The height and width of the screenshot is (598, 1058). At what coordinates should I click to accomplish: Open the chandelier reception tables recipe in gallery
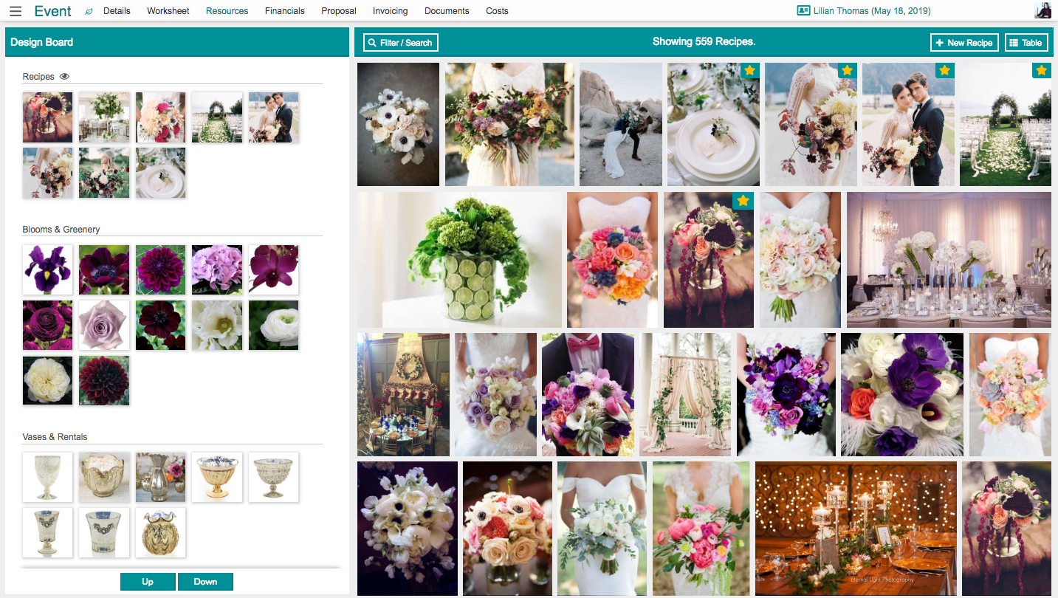click(x=949, y=260)
